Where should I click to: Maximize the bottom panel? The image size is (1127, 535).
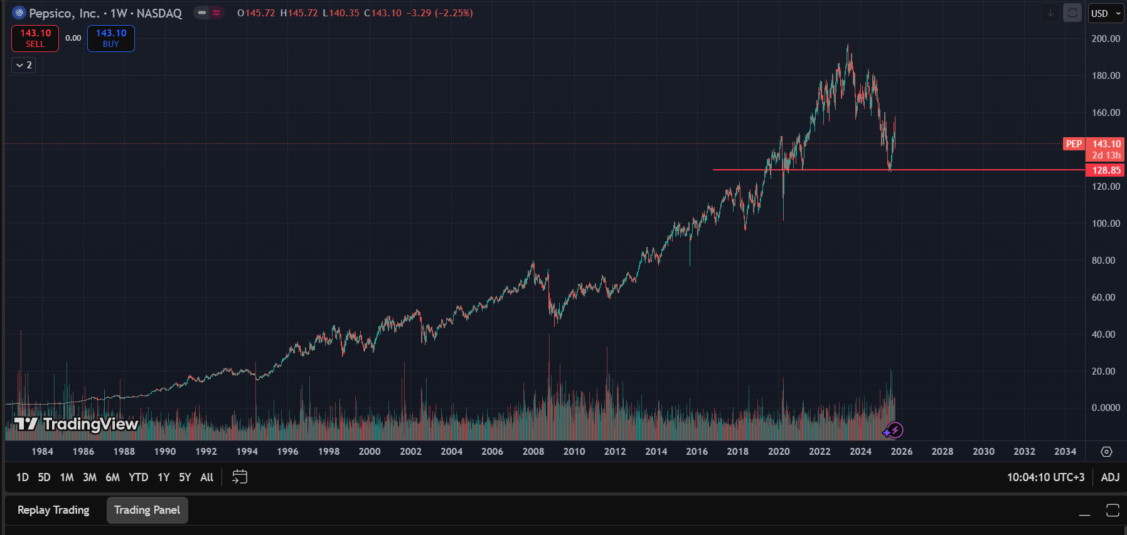[1113, 511]
